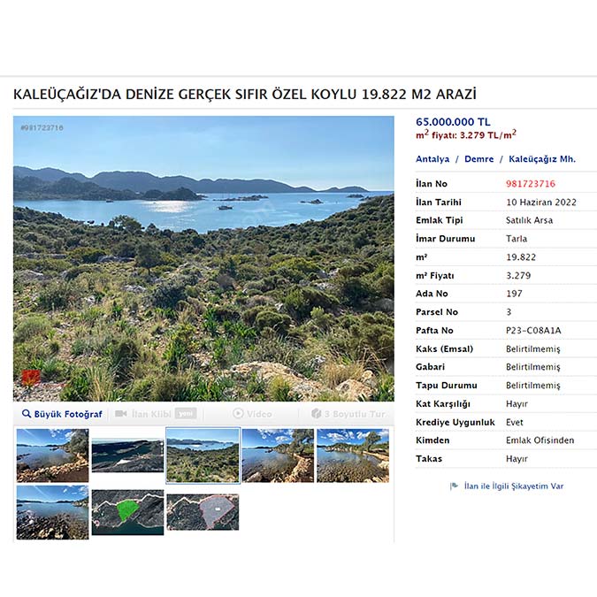
Task: Follow the Demre breadcrumb link
Action: [479, 159]
